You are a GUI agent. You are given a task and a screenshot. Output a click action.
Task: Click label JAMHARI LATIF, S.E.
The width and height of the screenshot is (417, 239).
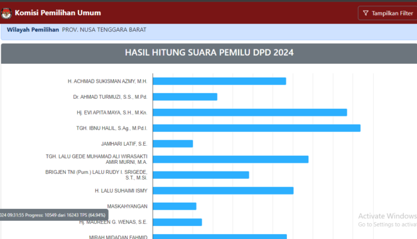tap(124, 144)
